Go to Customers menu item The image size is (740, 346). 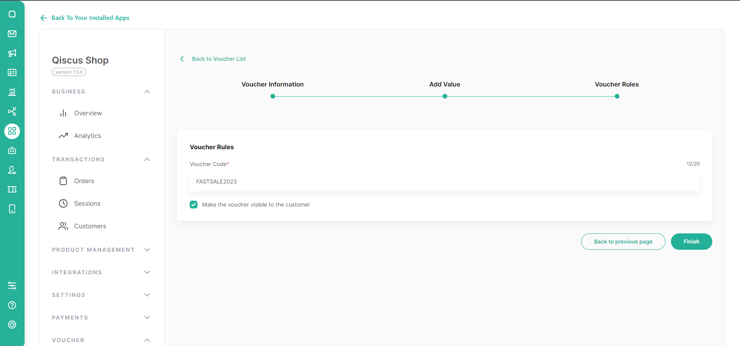click(90, 226)
